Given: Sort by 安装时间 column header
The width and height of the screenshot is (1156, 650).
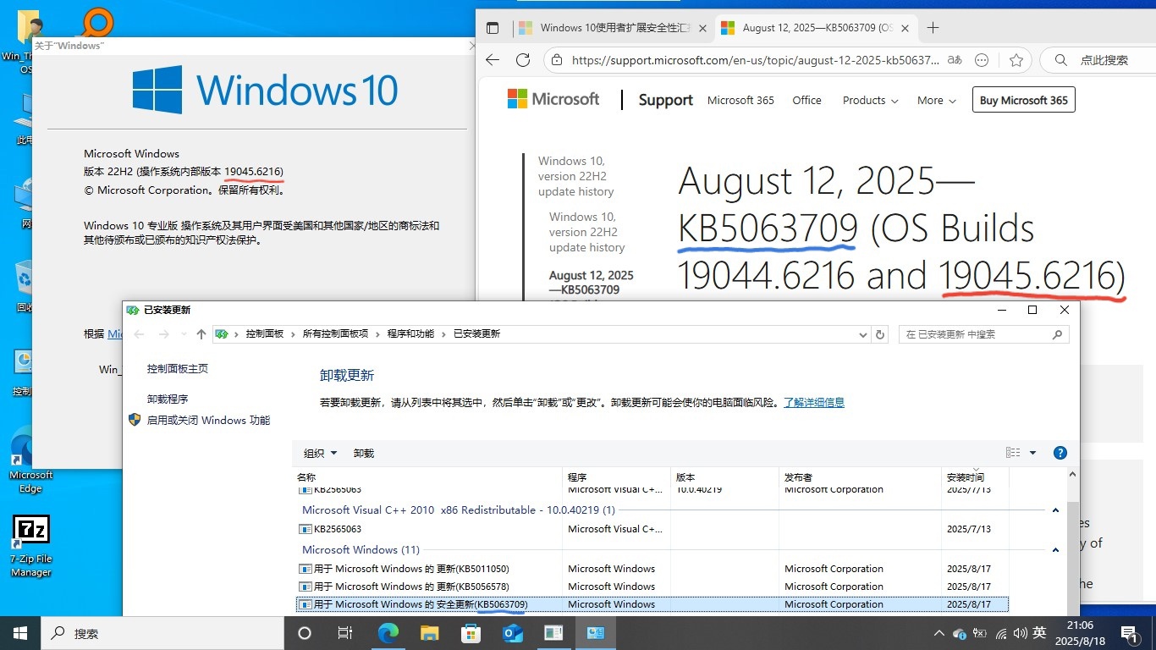Looking at the screenshot, I should pos(975,477).
